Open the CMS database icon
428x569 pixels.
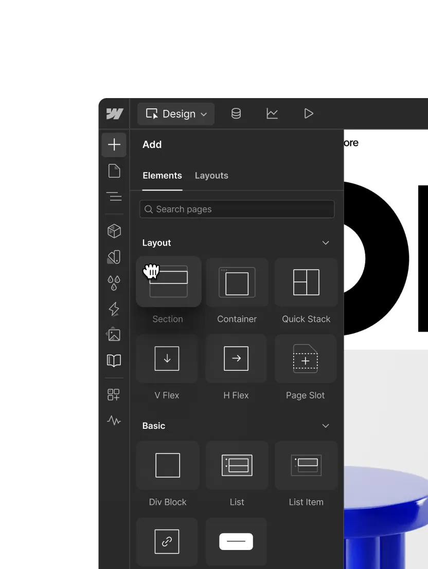[236, 114]
